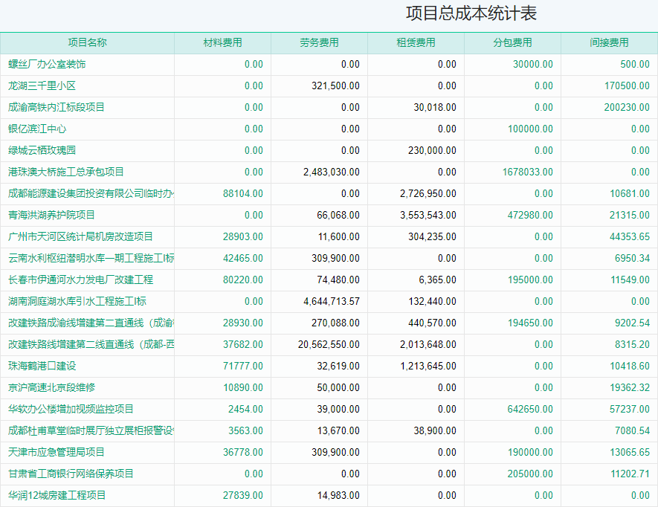Open project link 银亿滨江中心

pos(37,129)
